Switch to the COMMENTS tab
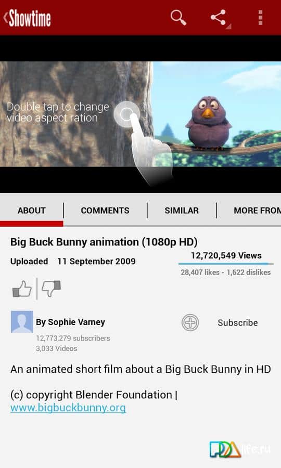Screen dimensions: 281x468 (x=105, y=211)
